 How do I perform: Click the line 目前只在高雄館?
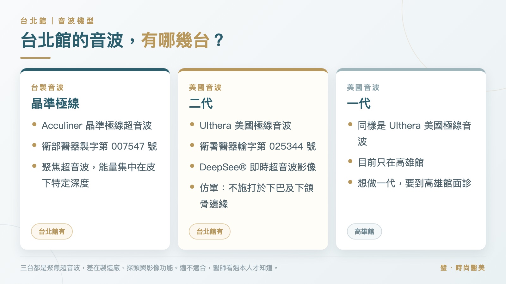coord(391,163)
